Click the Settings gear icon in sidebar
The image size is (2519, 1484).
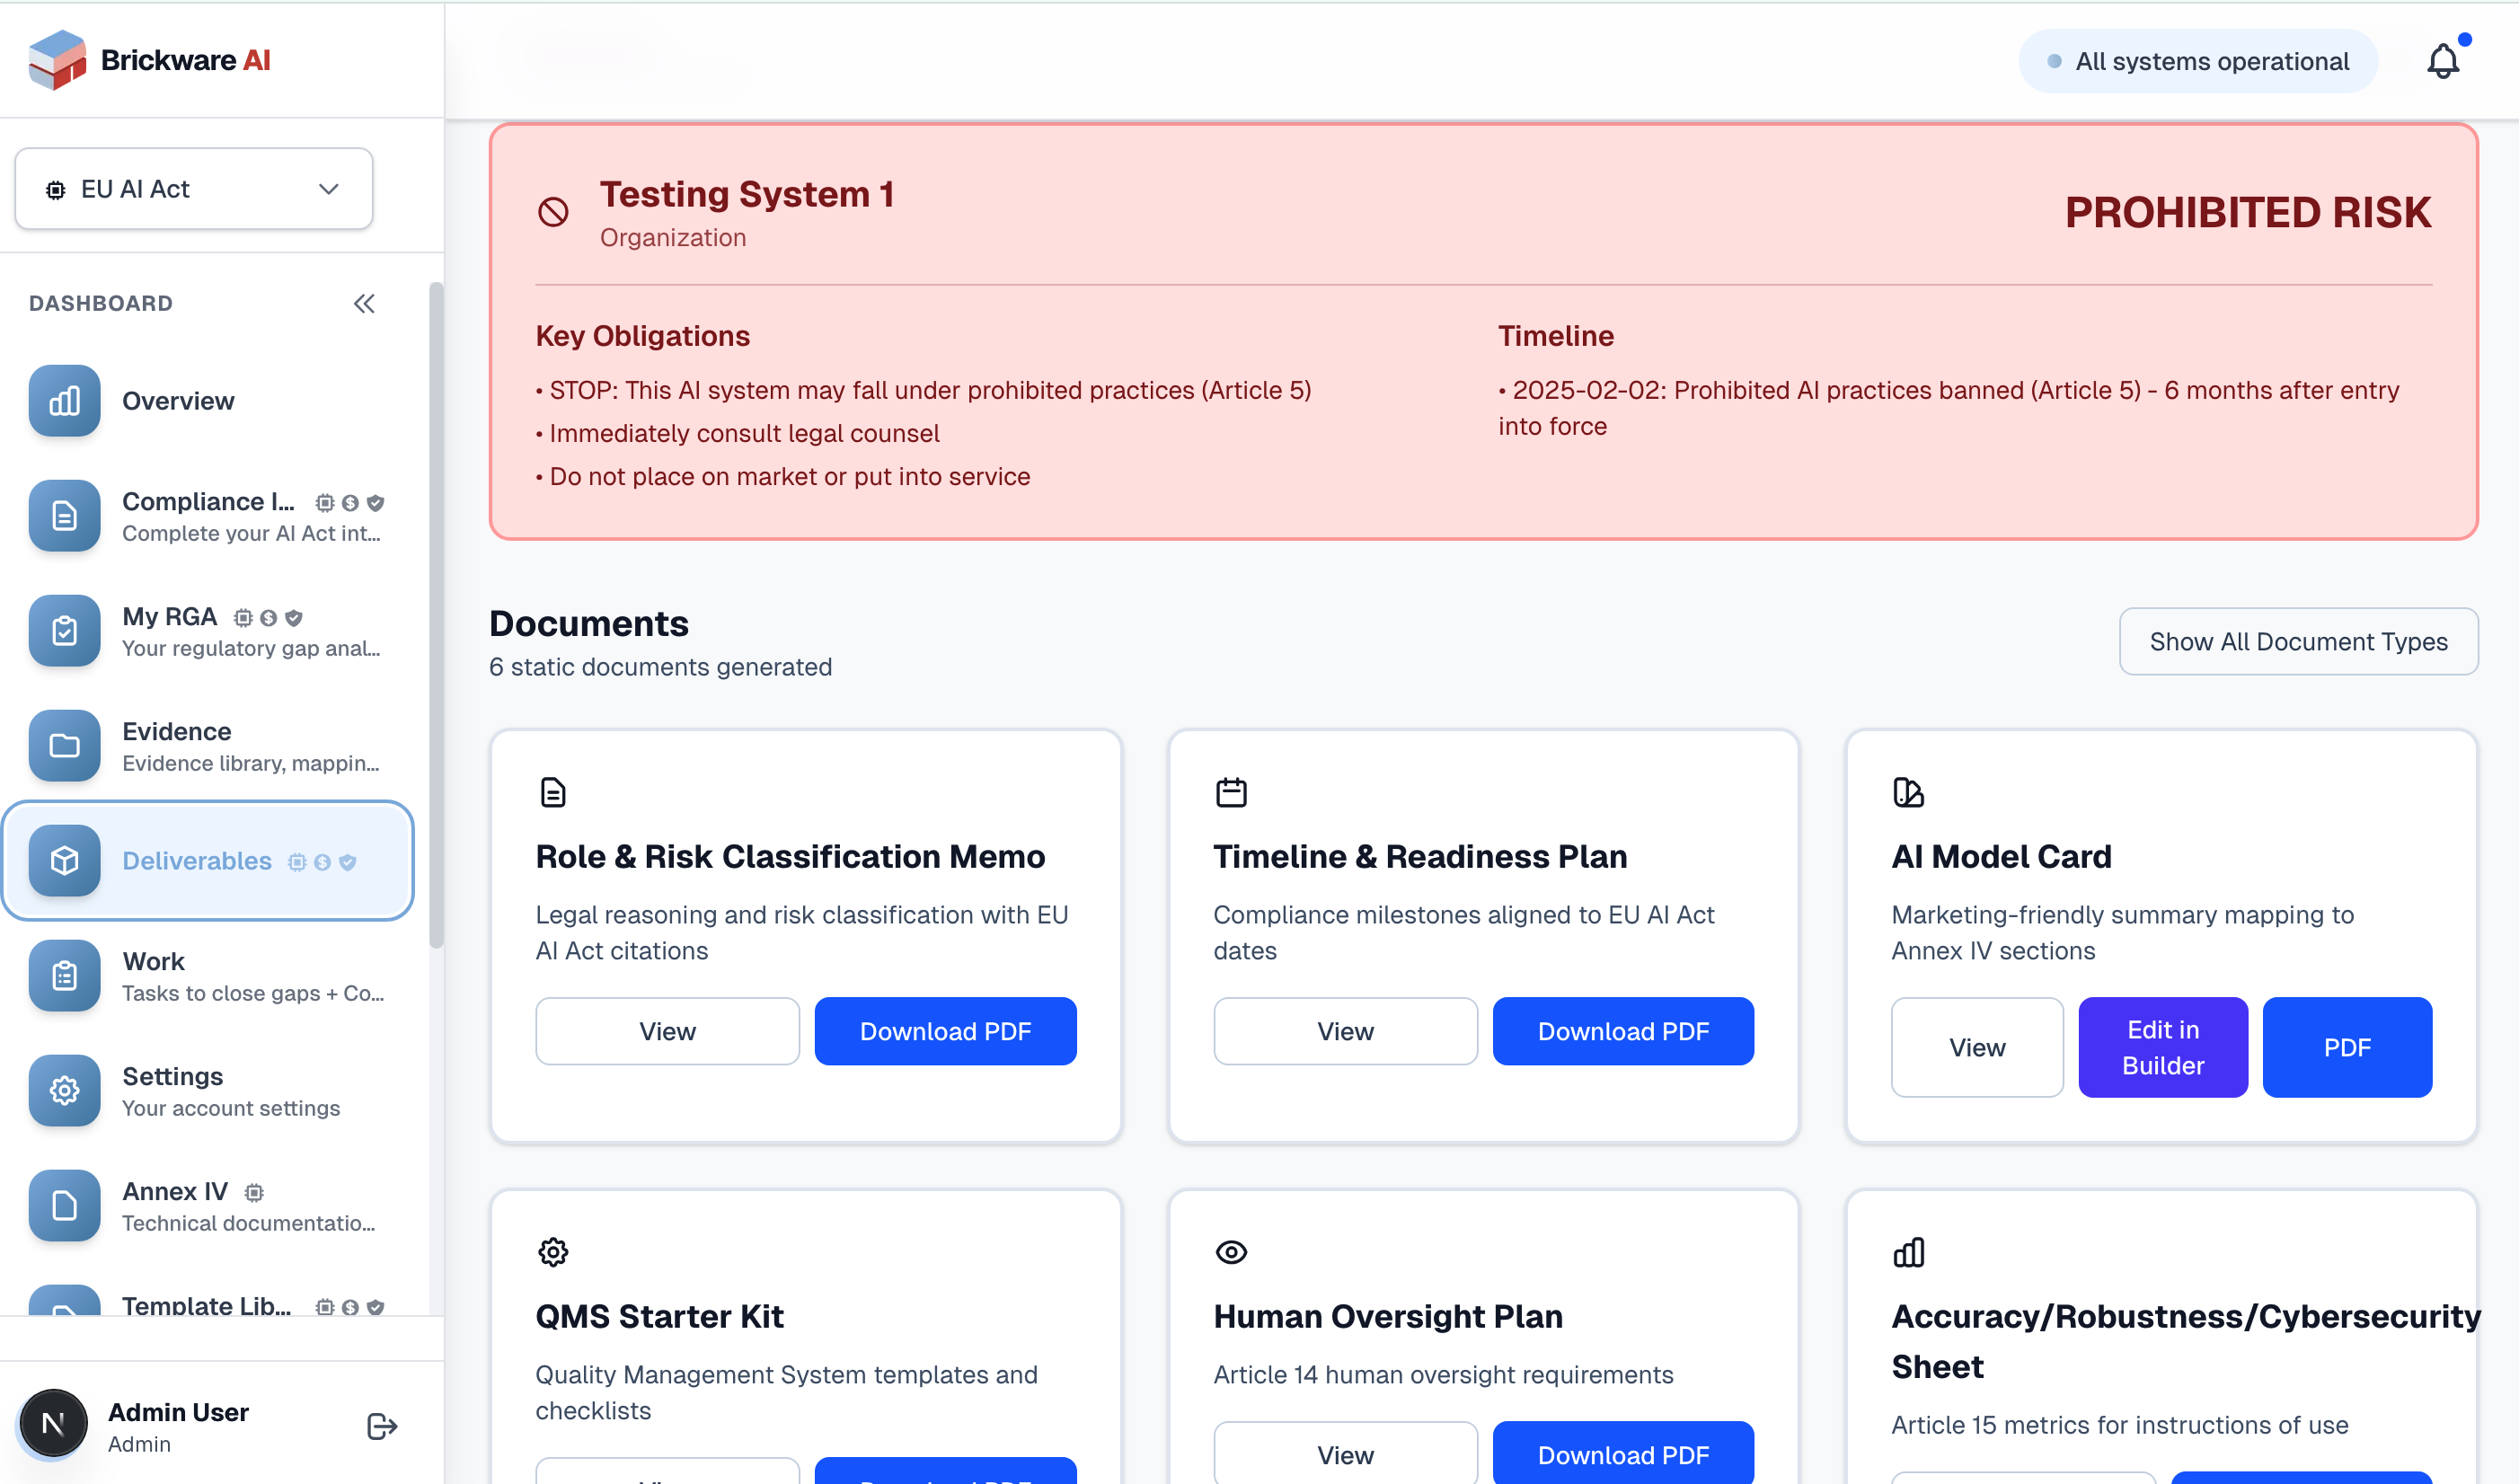[x=64, y=1091]
